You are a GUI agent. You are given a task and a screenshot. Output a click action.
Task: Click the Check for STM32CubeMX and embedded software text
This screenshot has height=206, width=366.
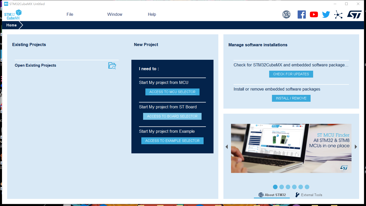(291, 65)
